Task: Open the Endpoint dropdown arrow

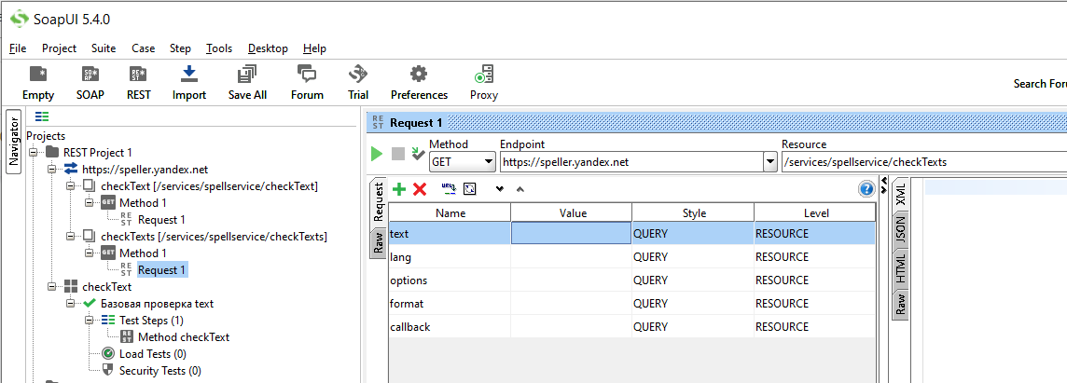Action: click(770, 162)
